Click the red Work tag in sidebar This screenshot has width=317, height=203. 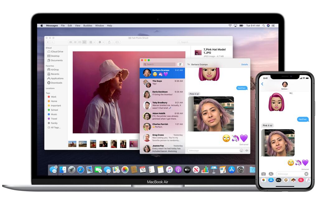coord(54,97)
